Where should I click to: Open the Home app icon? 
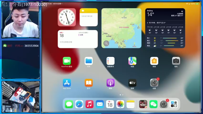tap(154, 61)
